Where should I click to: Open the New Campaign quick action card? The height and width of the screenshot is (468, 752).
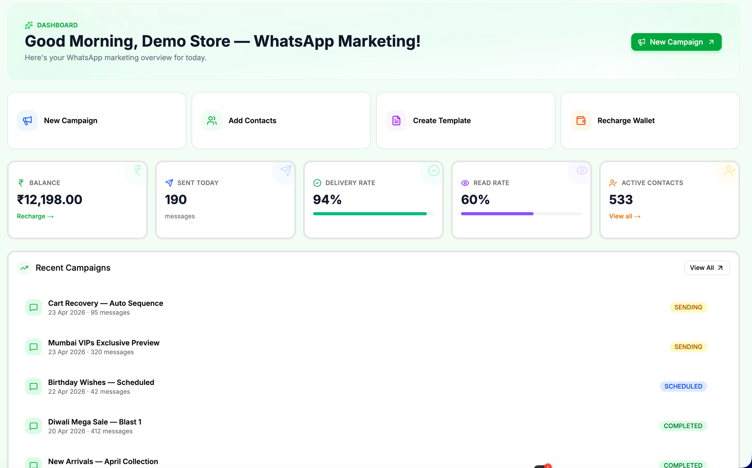tap(97, 120)
